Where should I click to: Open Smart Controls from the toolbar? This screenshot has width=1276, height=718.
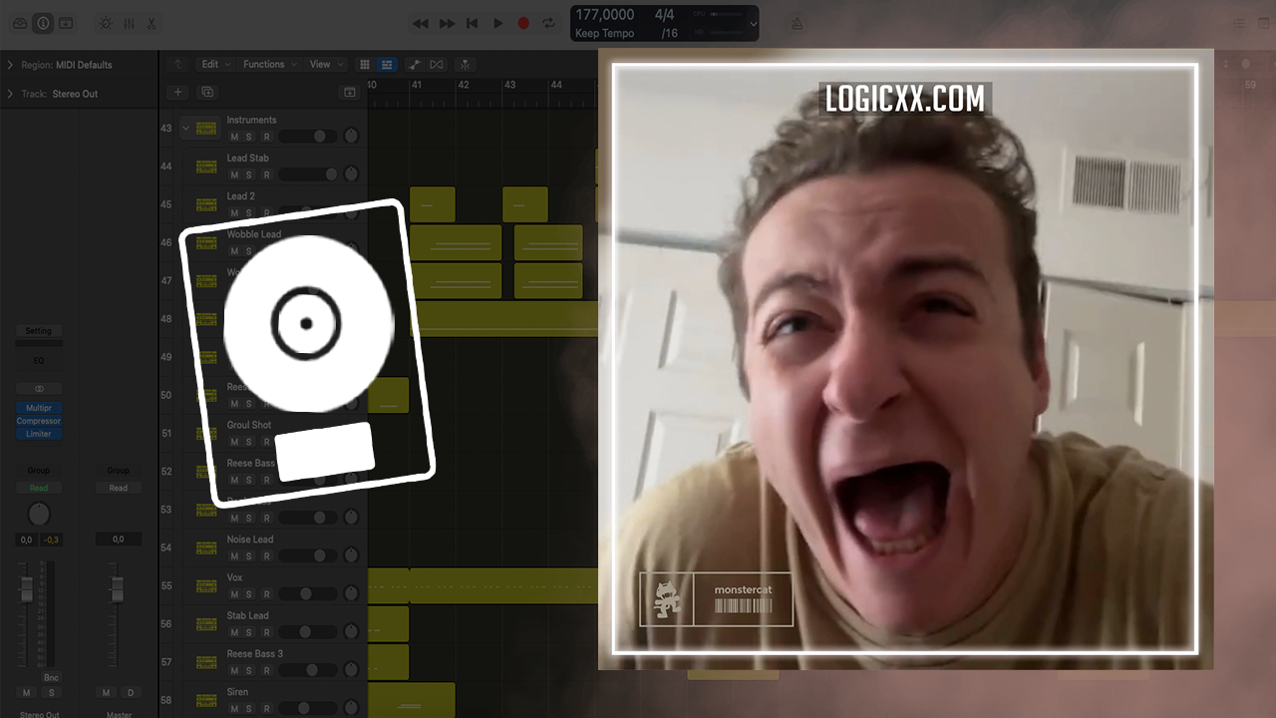(x=106, y=23)
